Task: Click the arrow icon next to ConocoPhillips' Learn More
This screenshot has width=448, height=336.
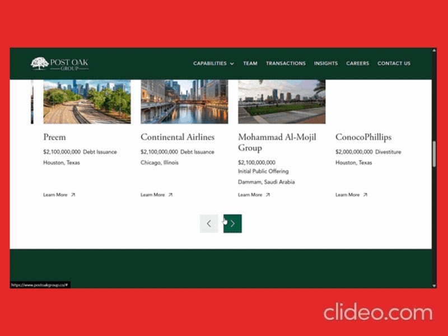Action: (365, 195)
